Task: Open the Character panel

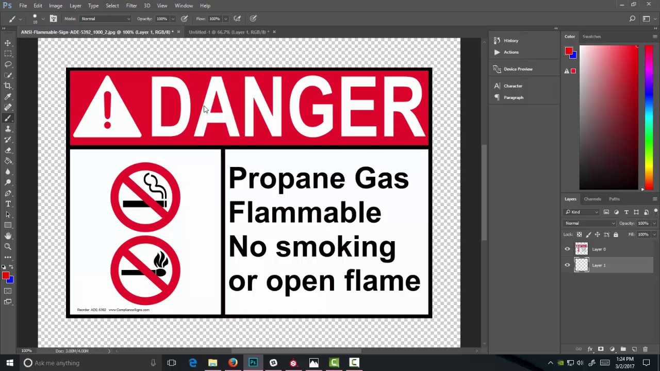Action: point(513,86)
